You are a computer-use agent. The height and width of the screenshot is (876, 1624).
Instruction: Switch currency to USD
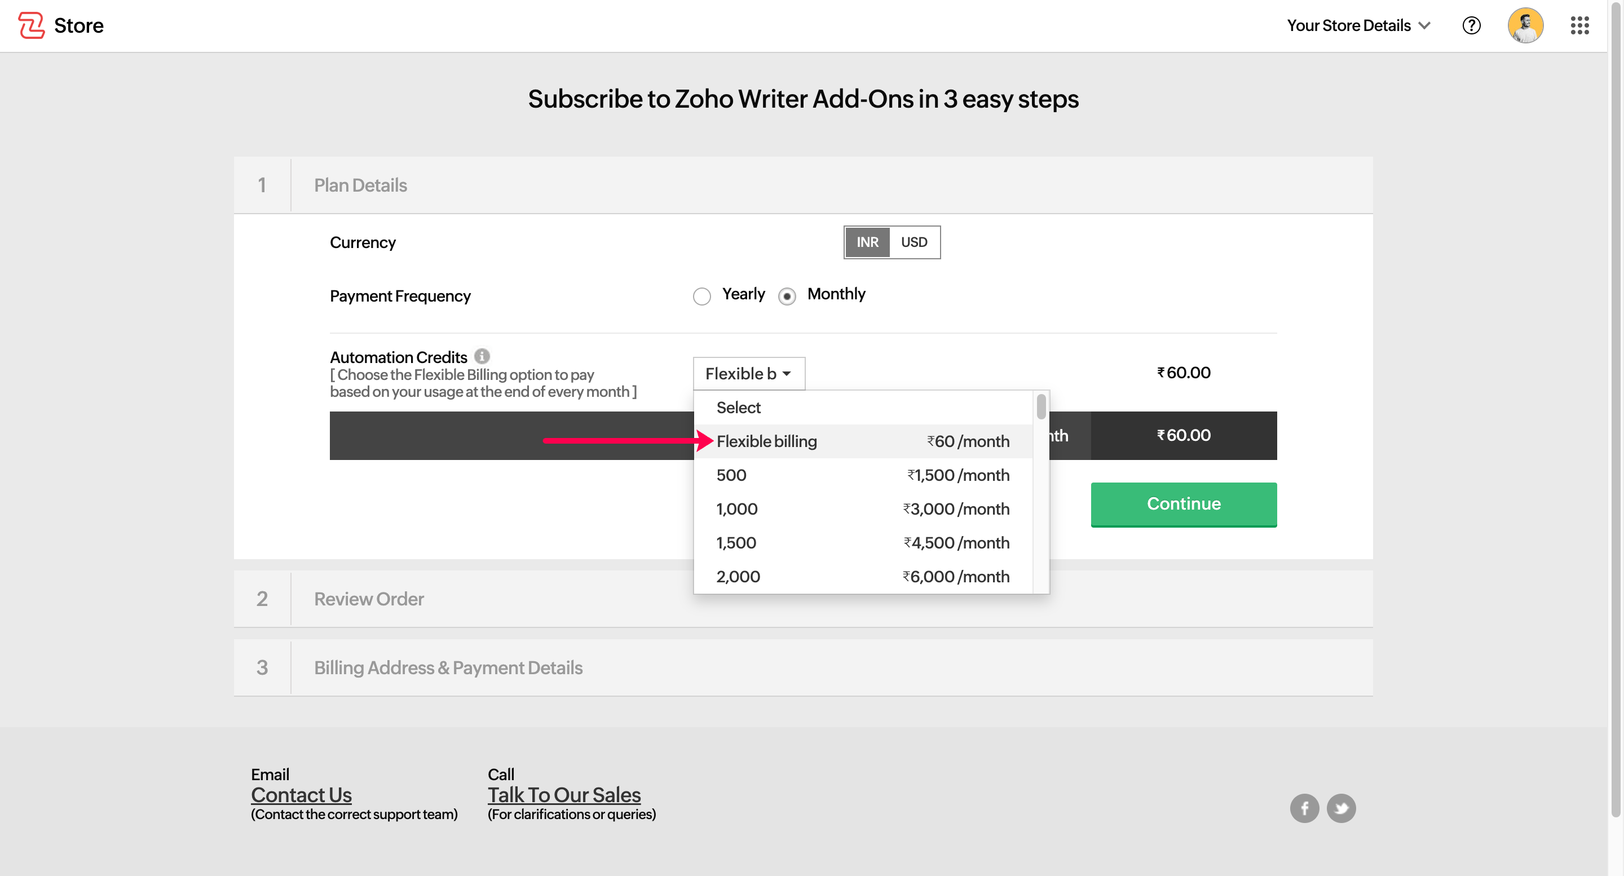(x=913, y=242)
